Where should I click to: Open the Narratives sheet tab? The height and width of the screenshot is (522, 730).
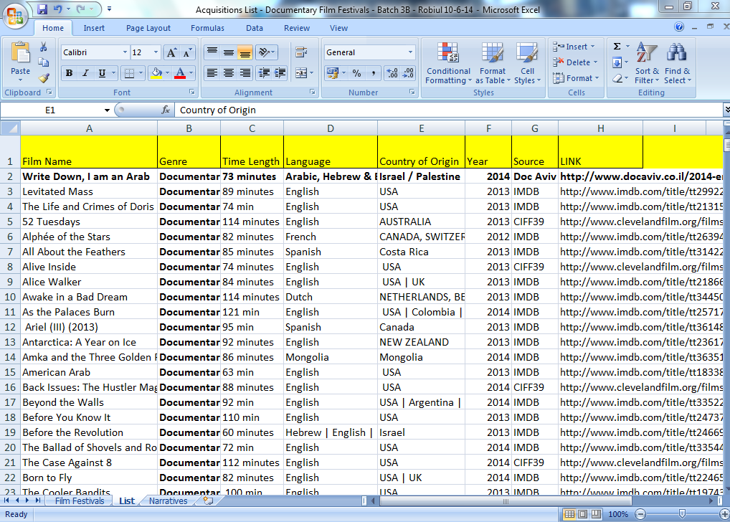166,500
